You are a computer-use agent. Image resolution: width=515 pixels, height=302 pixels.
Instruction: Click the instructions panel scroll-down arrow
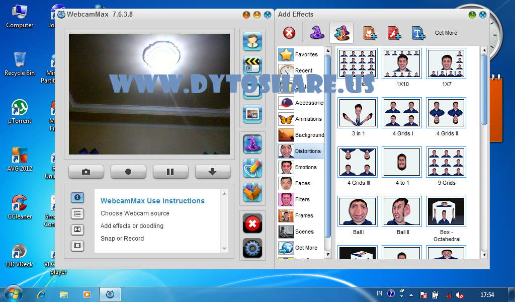(224, 249)
